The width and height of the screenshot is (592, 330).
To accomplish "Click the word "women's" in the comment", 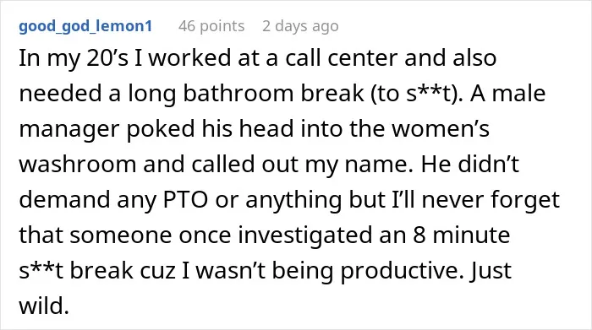I will tap(441, 129).
